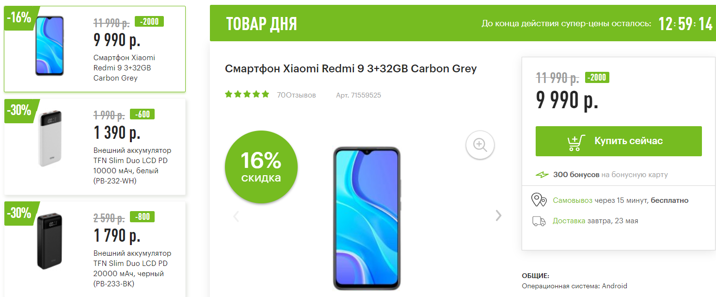Click the -16% ribbon on the Xiaomi card
The image size is (716, 297).
pos(19,18)
